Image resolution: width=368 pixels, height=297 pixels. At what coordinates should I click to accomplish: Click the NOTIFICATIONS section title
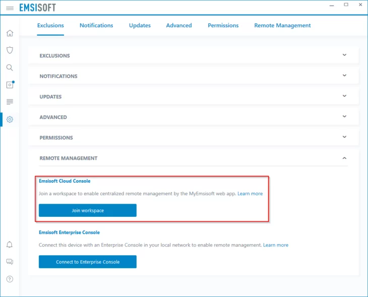[x=58, y=76]
